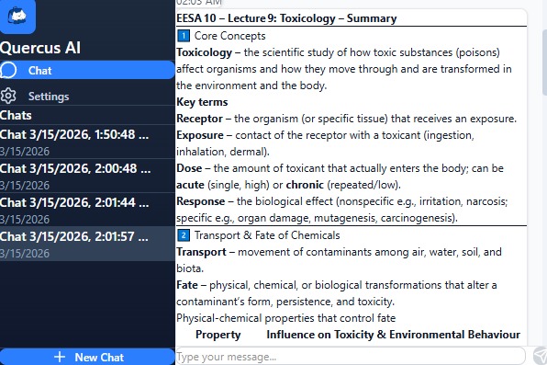Screen dimensions: 547x365
Task: Click the bold 'Exposure' term
Action: click(x=200, y=135)
